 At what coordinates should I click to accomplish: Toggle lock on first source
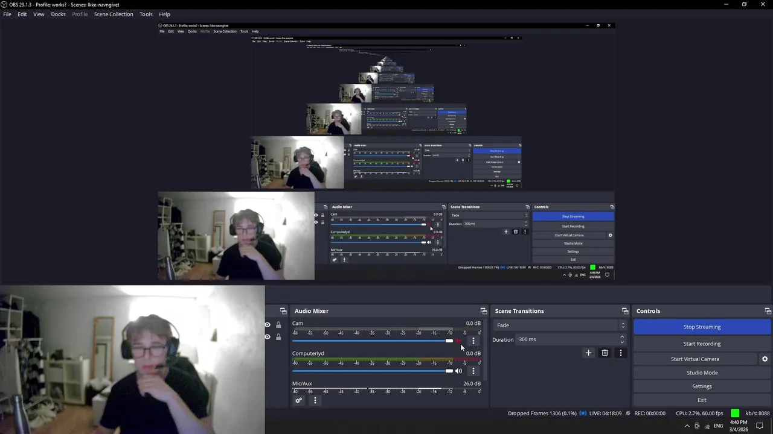click(x=278, y=325)
